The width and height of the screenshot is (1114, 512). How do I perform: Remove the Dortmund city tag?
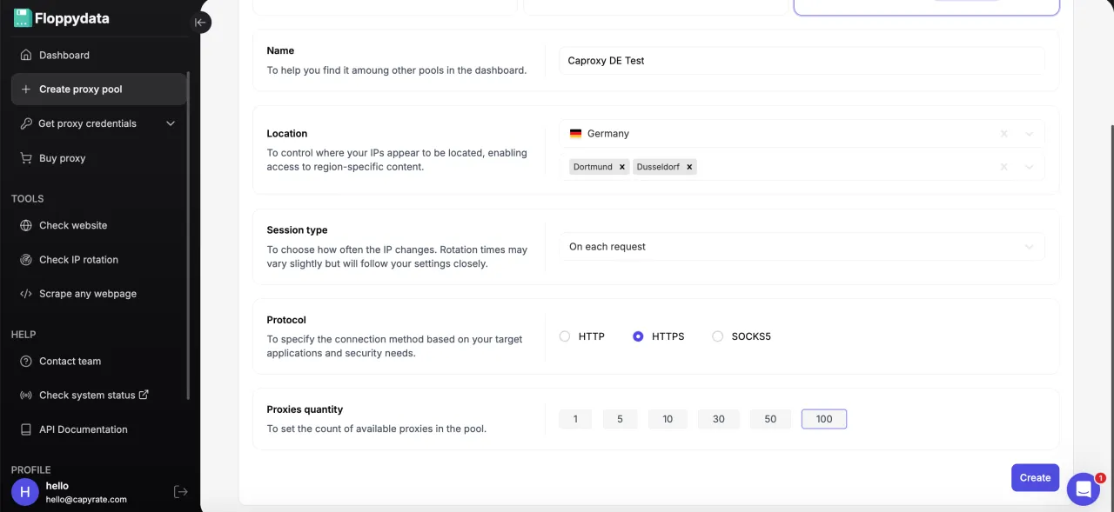point(622,167)
